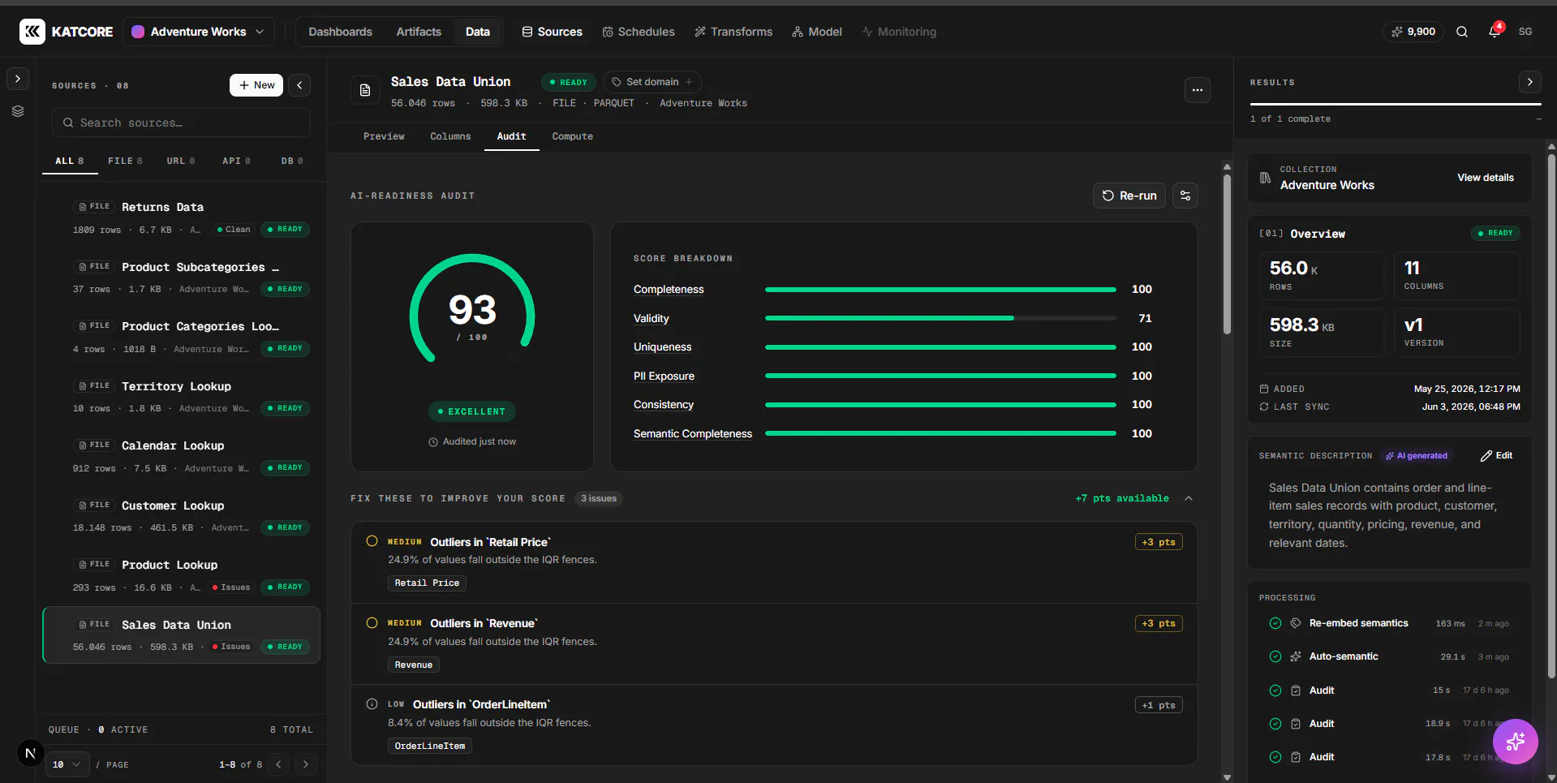
Task: Open the notifications bell icon
Action: [x=1494, y=32]
